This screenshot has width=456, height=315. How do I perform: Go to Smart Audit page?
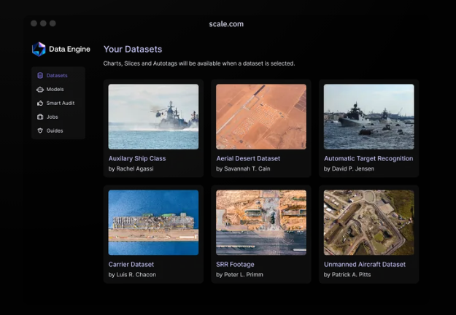click(61, 104)
